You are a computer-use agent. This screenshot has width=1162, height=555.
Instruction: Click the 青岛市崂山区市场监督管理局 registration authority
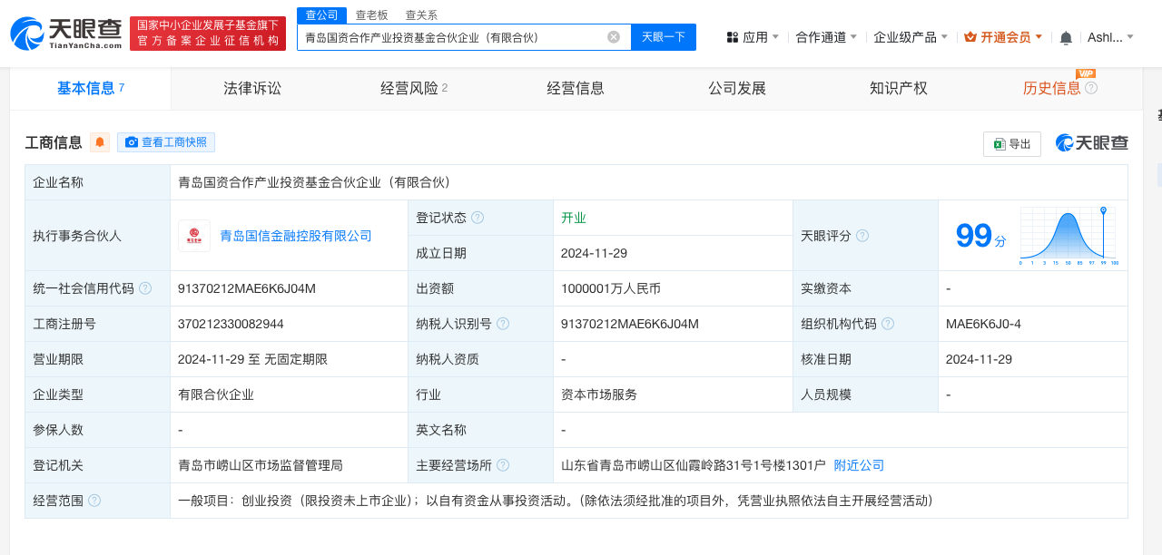point(261,465)
